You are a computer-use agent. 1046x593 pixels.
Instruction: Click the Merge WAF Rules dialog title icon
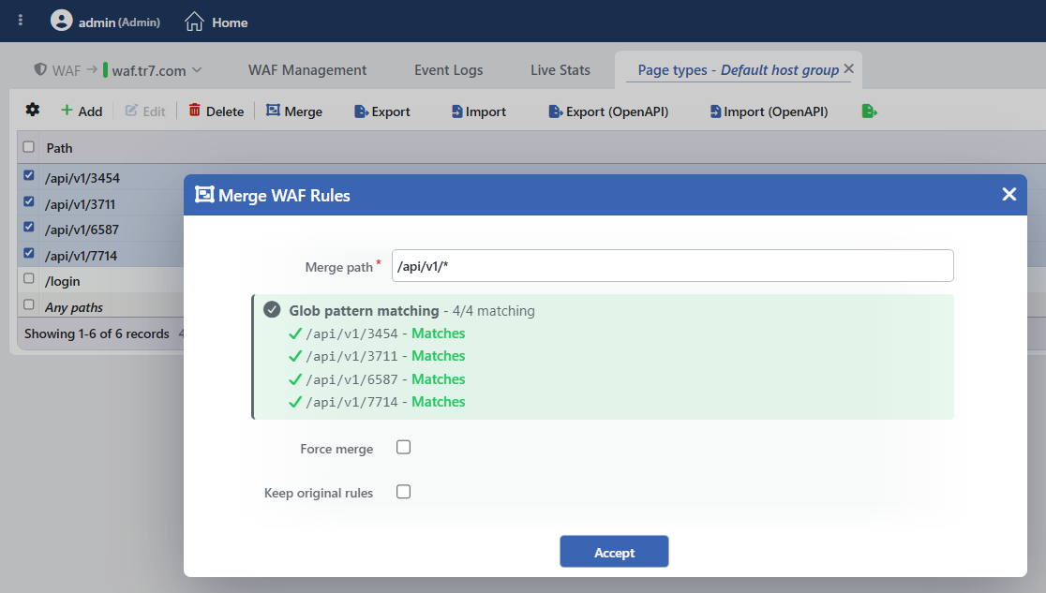point(204,195)
